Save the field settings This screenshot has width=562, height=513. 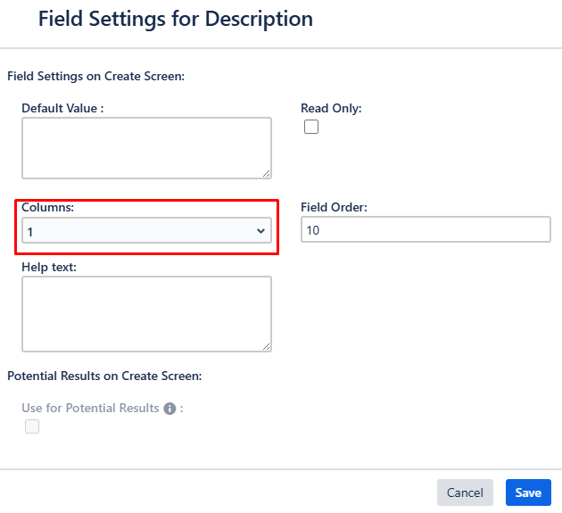[x=528, y=492]
